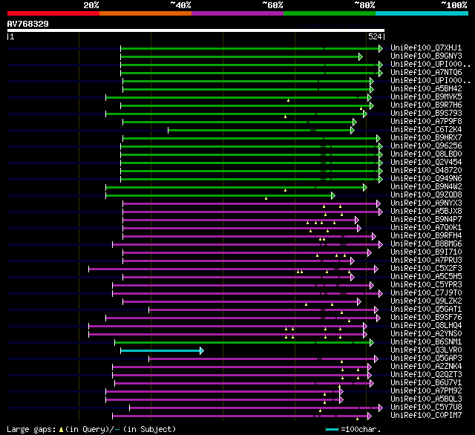
Task: Click the green ~80% identity legend segment
Action: click(330, 13)
